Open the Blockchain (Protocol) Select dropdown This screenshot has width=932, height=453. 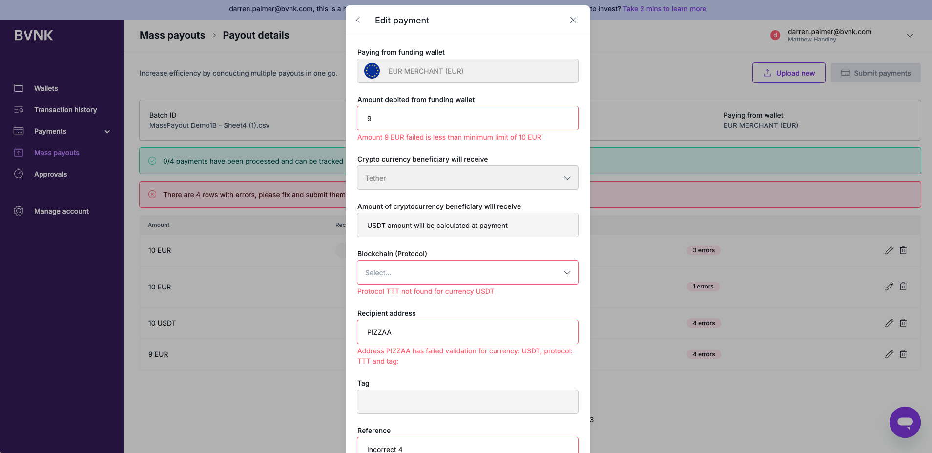[x=468, y=272]
